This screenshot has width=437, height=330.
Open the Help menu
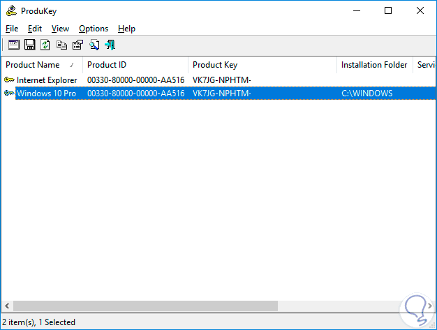point(126,29)
